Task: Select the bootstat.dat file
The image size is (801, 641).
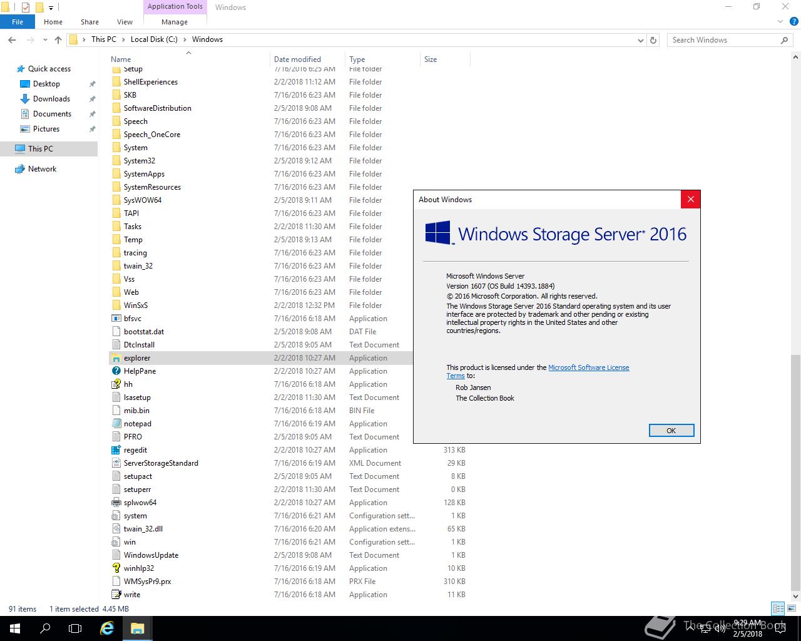Action: [x=143, y=332]
